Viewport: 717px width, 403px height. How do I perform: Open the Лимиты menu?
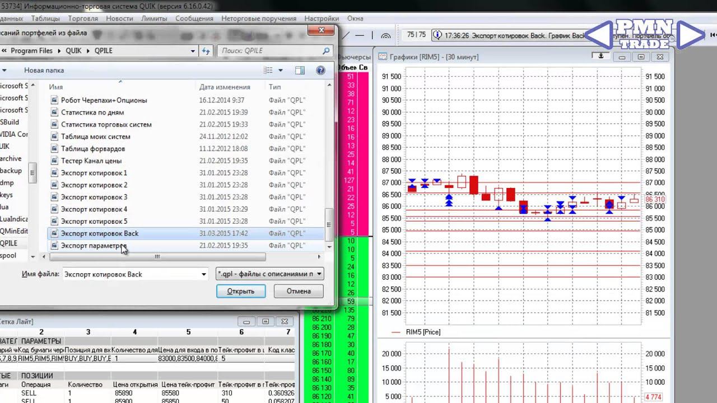pyautogui.click(x=154, y=18)
